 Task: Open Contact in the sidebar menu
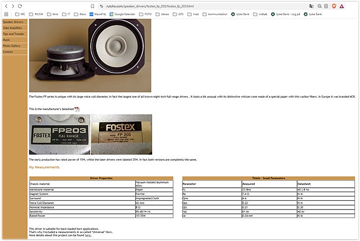[14, 51]
